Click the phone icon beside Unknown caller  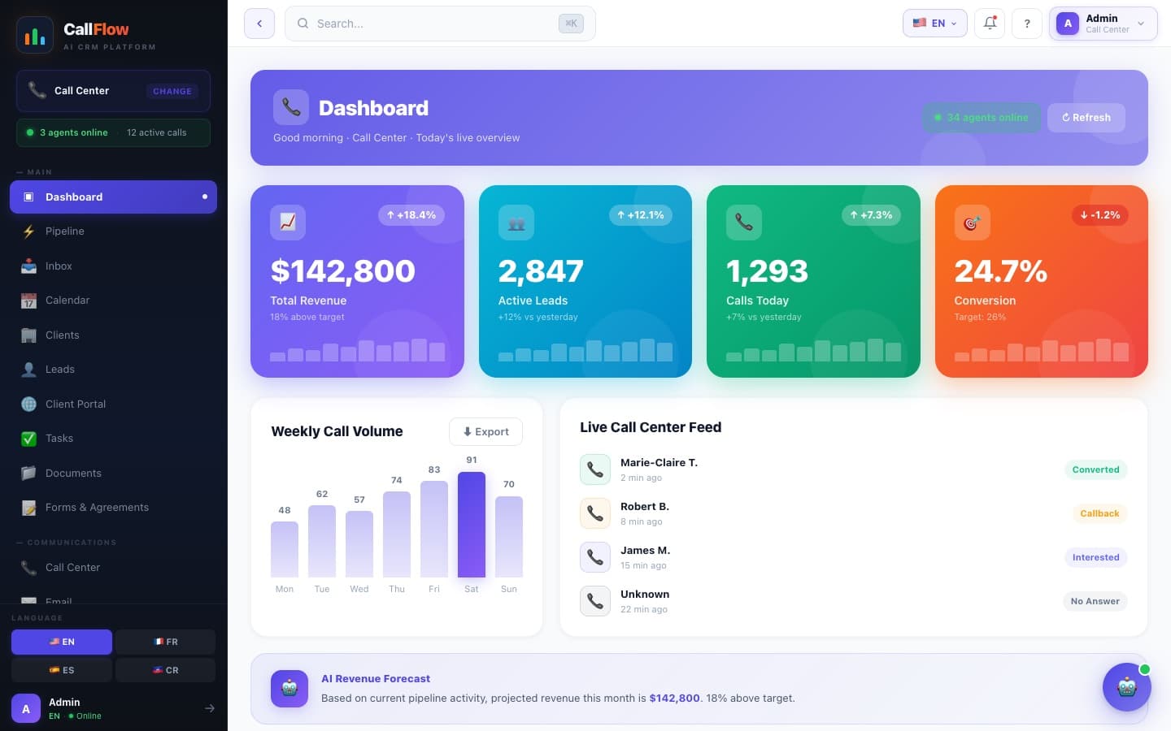(595, 601)
